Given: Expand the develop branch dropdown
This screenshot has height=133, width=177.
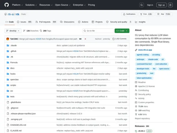Looking at the screenshot, I should [x=13, y=31].
